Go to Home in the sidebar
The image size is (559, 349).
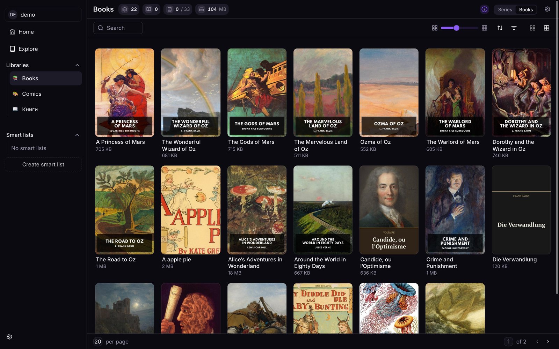pos(43,32)
